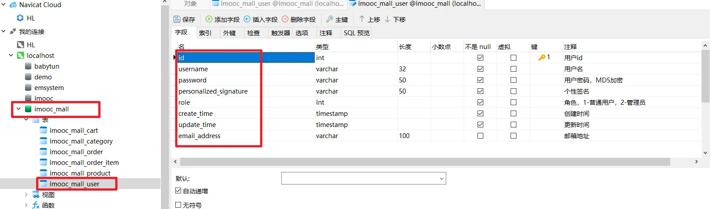Switch to the 检查 tab
This screenshot has height=209, width=710.
tap(254, 33)
